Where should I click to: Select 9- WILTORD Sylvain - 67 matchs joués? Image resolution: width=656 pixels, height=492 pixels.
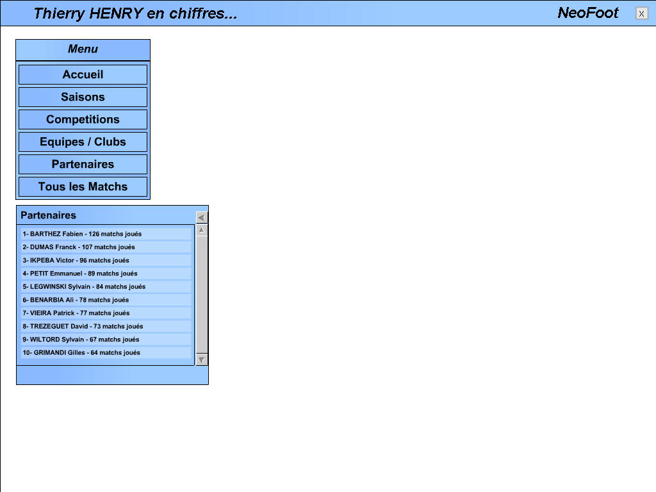[106, 340]
